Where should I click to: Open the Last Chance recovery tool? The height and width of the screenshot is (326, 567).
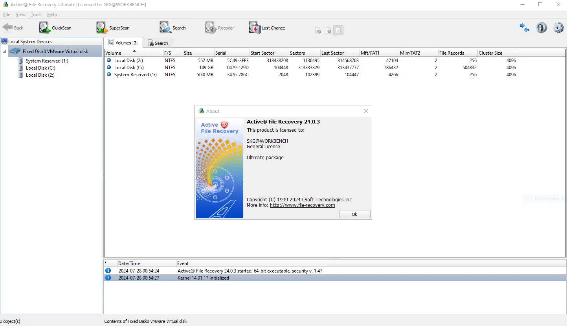point(267,28)
